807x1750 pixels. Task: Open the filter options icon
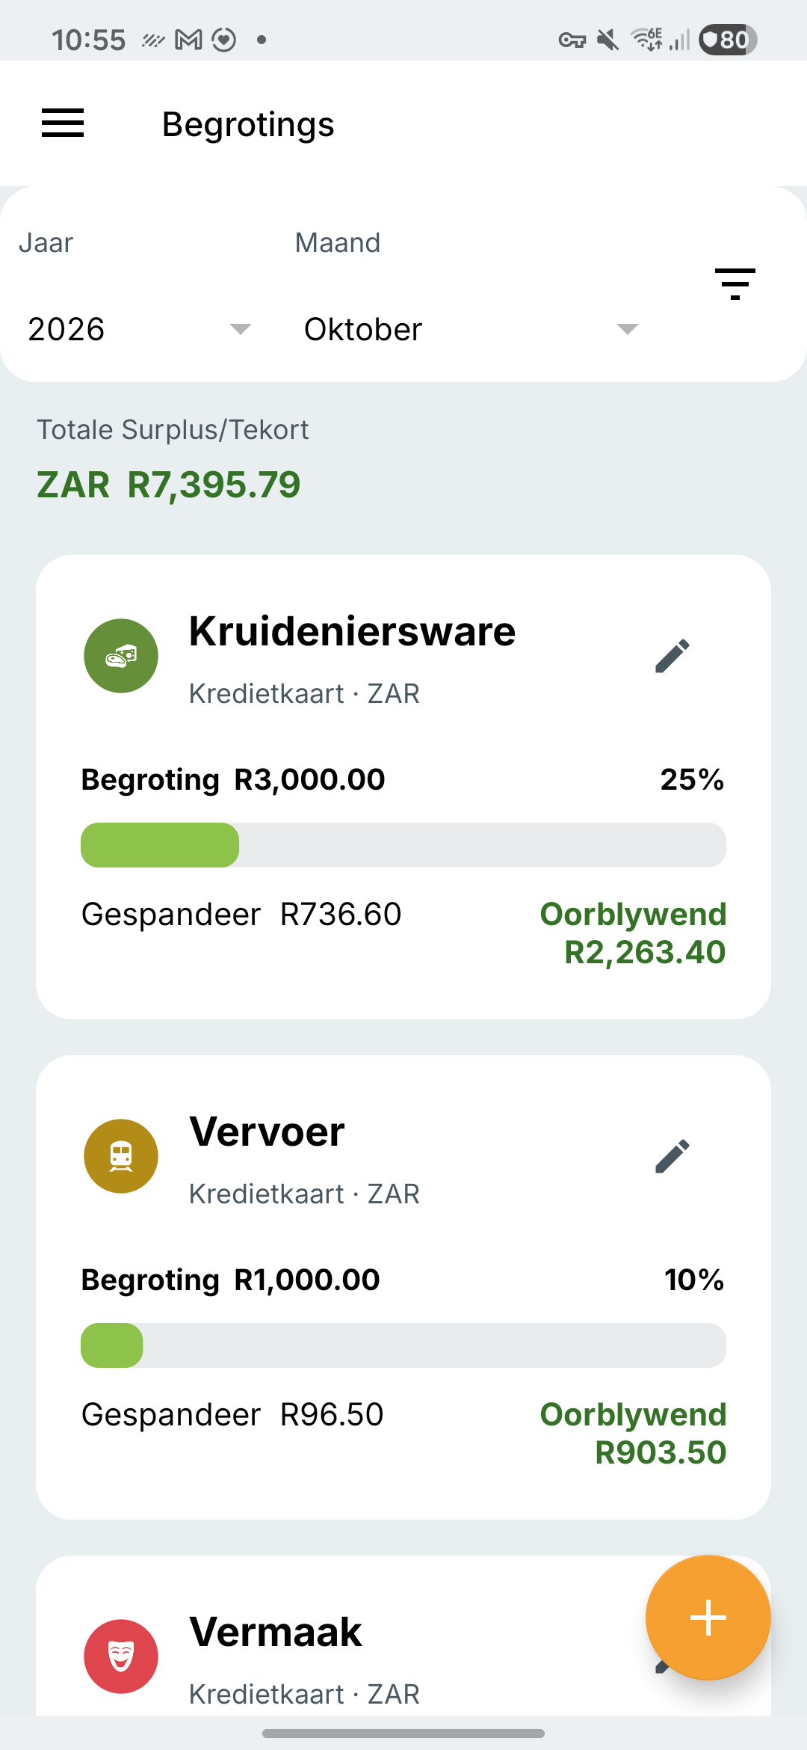click(x=735, y=284)
